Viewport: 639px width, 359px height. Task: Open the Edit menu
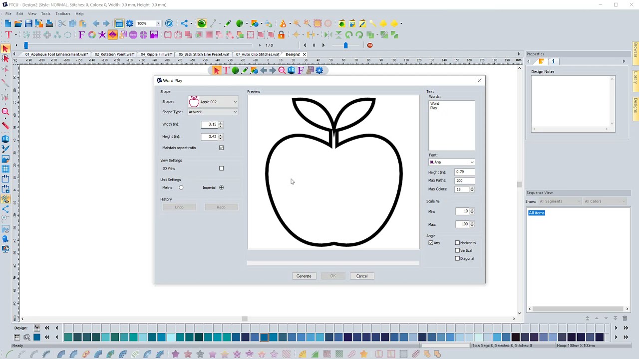19,14
